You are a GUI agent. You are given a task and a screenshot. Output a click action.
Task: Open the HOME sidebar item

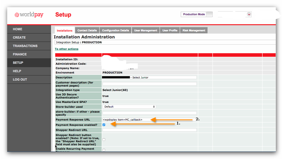point(29,29)
